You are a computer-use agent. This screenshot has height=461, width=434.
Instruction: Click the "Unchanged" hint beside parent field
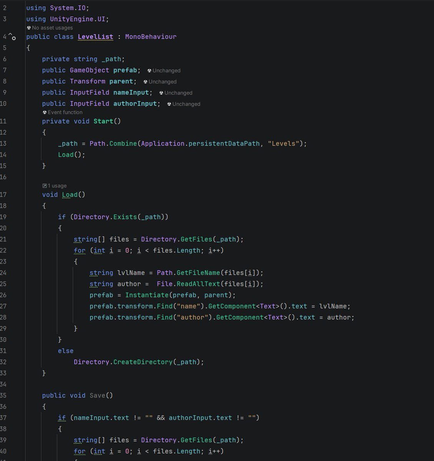tap(160, 82)
